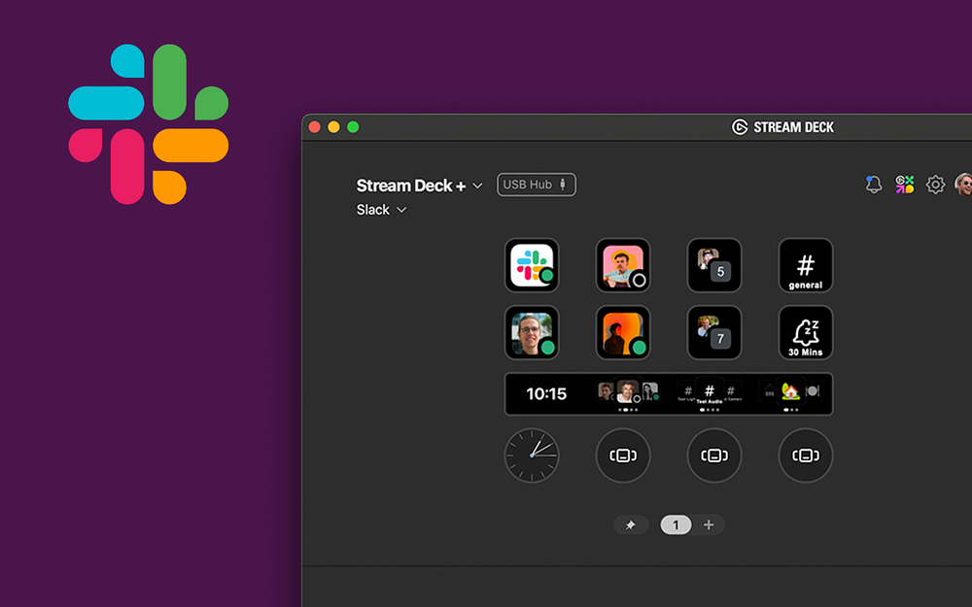Select the #general channel key
The height and width of the screenshot is (607, 972).
pos(805,265)
